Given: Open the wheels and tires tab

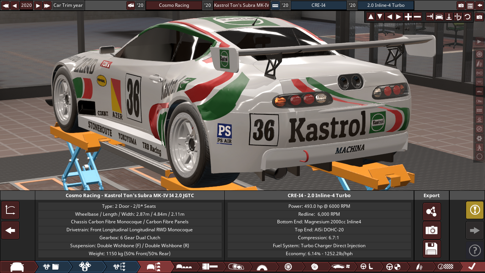Looking at the screenshot, I should coord(288,267).
